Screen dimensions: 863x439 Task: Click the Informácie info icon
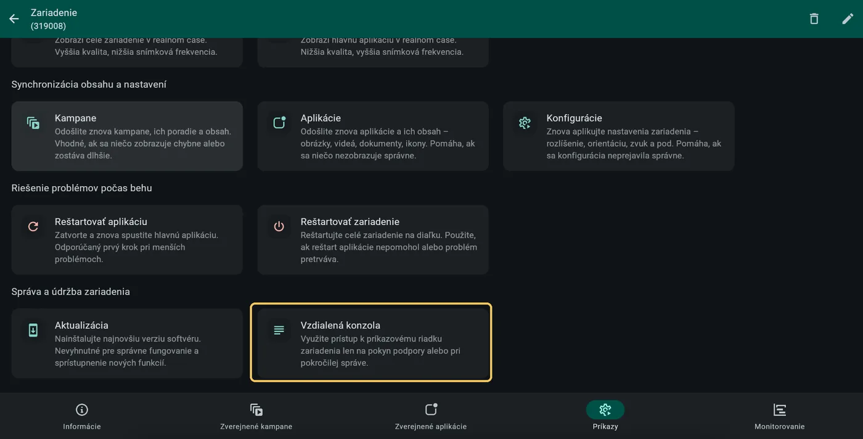click(x=82, y=409)
